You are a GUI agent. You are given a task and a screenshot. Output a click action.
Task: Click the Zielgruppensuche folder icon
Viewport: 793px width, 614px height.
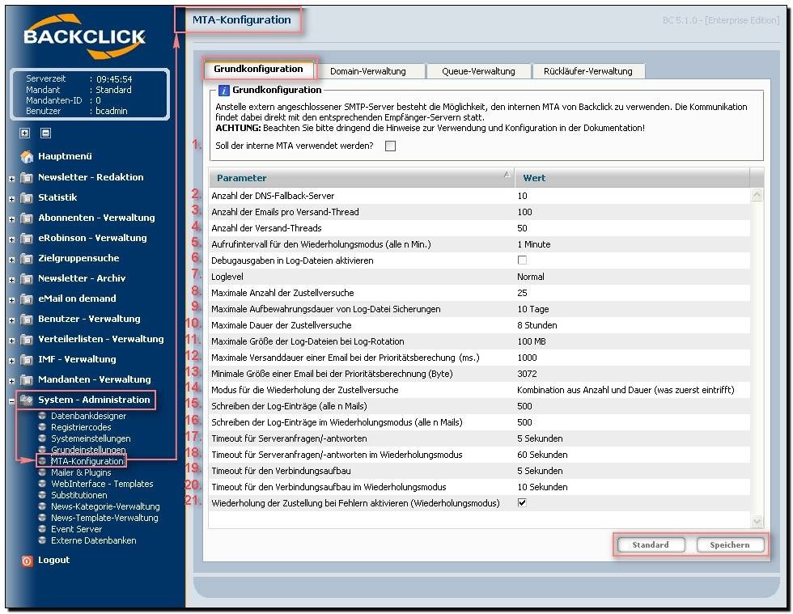pyautogui.click(x=26, y=258)
